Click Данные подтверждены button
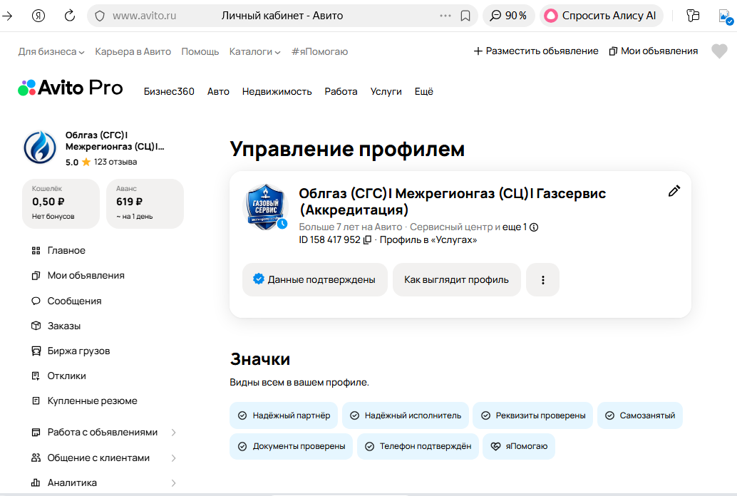 coord(315,280)
